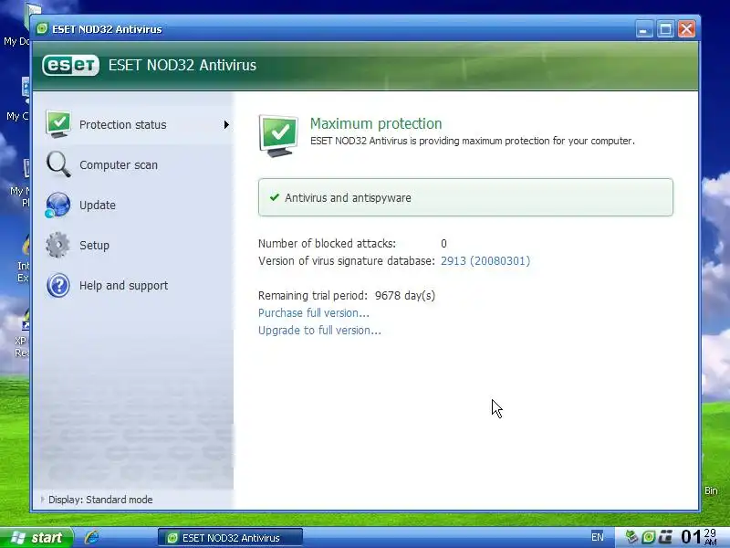Click the tray icon left of the clock

(x=666, y=537)
